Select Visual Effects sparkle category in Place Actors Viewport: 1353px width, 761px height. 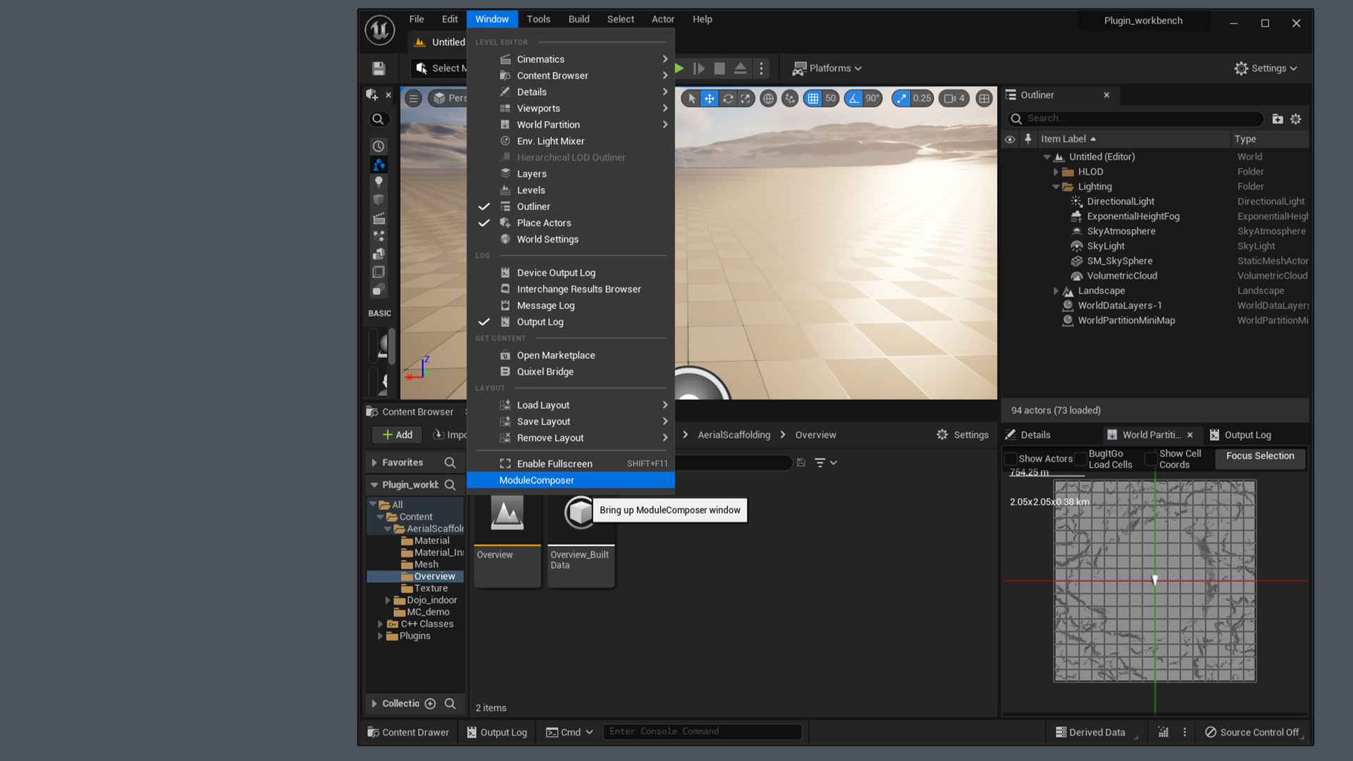[x=378, y=236]
